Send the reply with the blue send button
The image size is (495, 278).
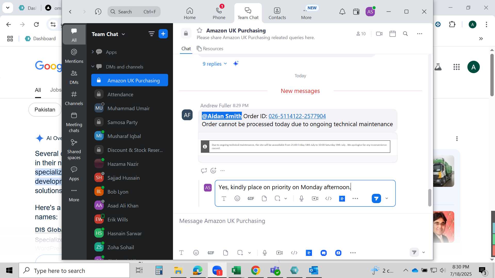tap(376, 198)
